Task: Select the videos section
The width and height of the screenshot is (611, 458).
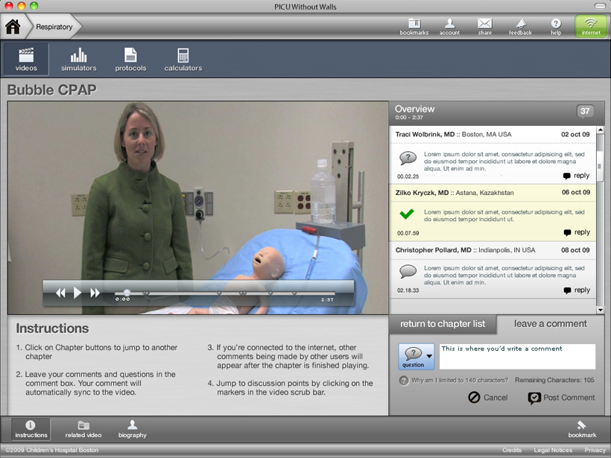Action: click(x=26, y=59)
